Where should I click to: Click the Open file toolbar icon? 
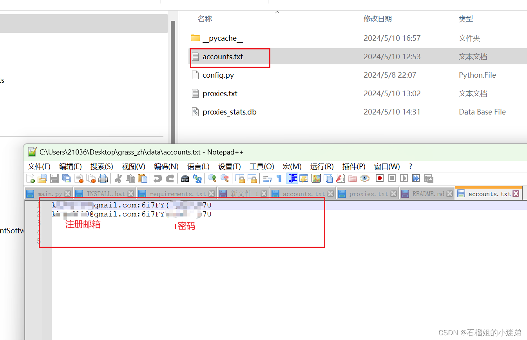click(42, 178)
